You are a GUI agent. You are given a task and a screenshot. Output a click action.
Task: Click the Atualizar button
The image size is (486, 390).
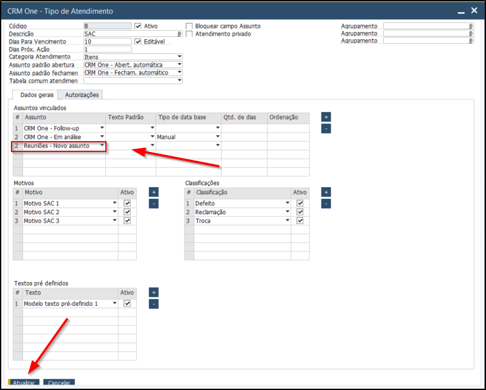click(x=24, y=383)
